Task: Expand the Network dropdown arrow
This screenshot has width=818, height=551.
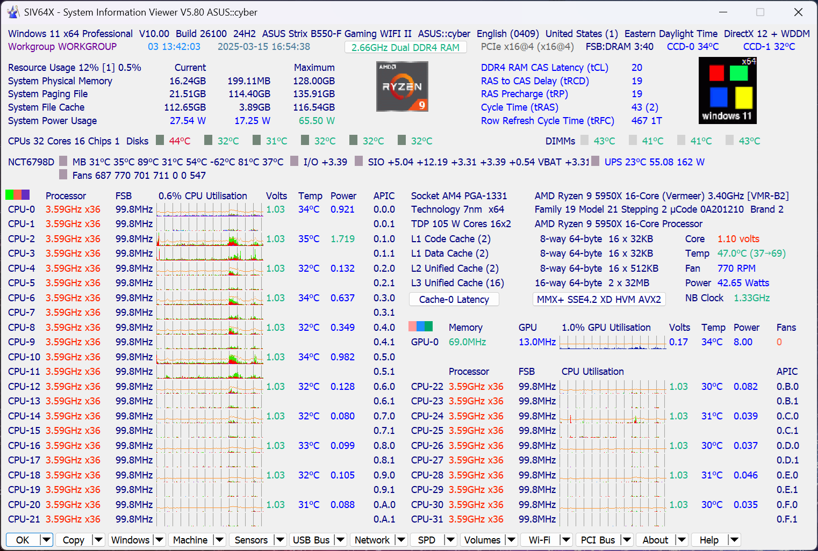Action: click(401, 540)
